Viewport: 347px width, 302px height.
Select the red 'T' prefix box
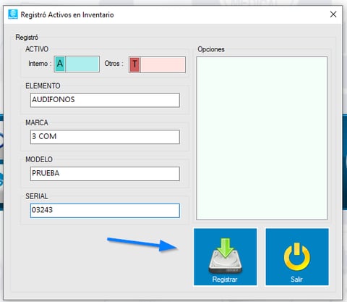click(x=135, y=64)
